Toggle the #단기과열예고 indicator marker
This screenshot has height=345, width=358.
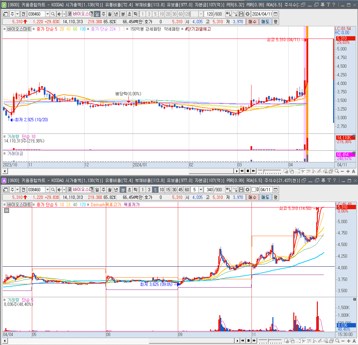pos(182,29)
